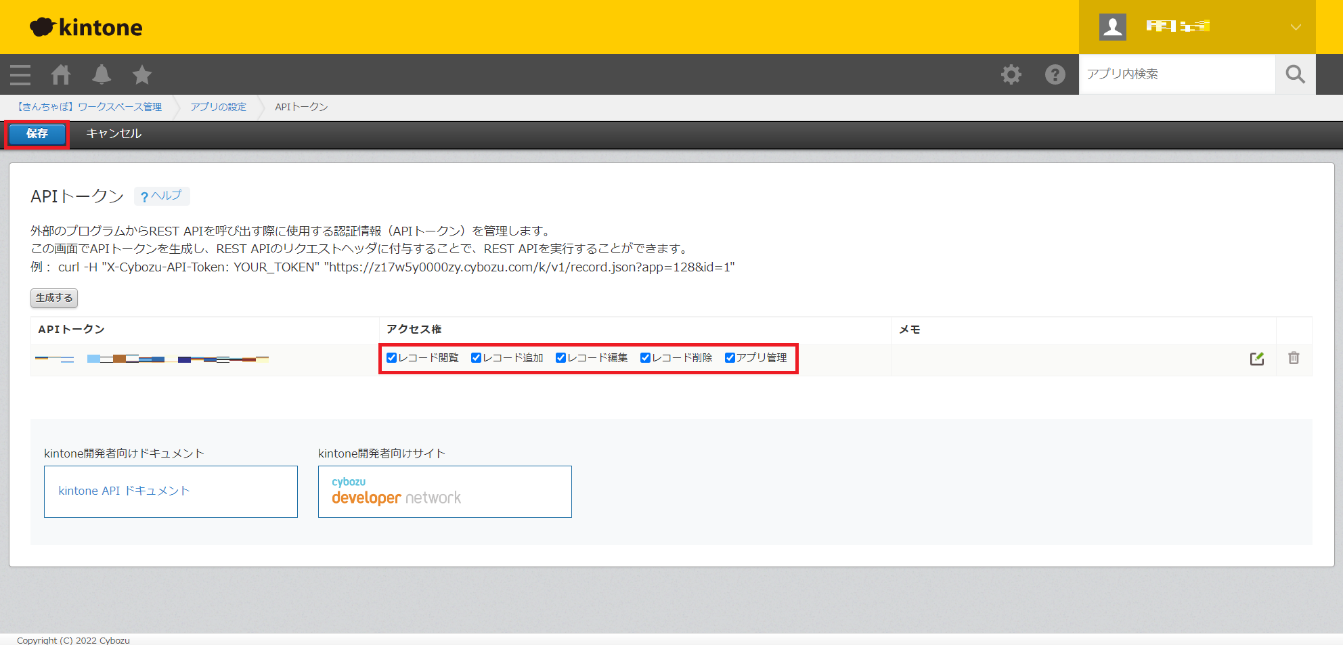Toggle the アプリ管理 checkbox
The image size is (1343, 645).
[x=730, y=358]
